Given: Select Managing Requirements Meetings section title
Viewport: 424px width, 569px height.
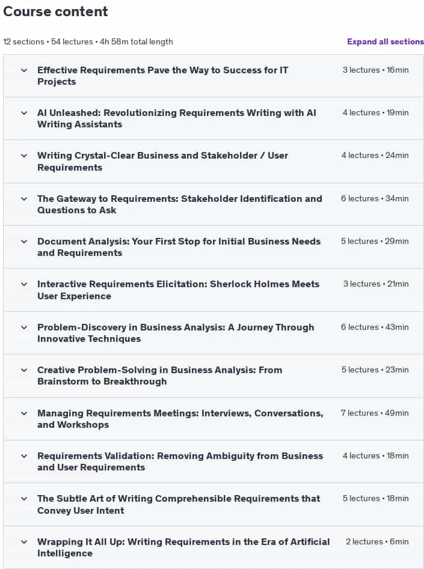Looking at the screenshot, I should point(180,419).
